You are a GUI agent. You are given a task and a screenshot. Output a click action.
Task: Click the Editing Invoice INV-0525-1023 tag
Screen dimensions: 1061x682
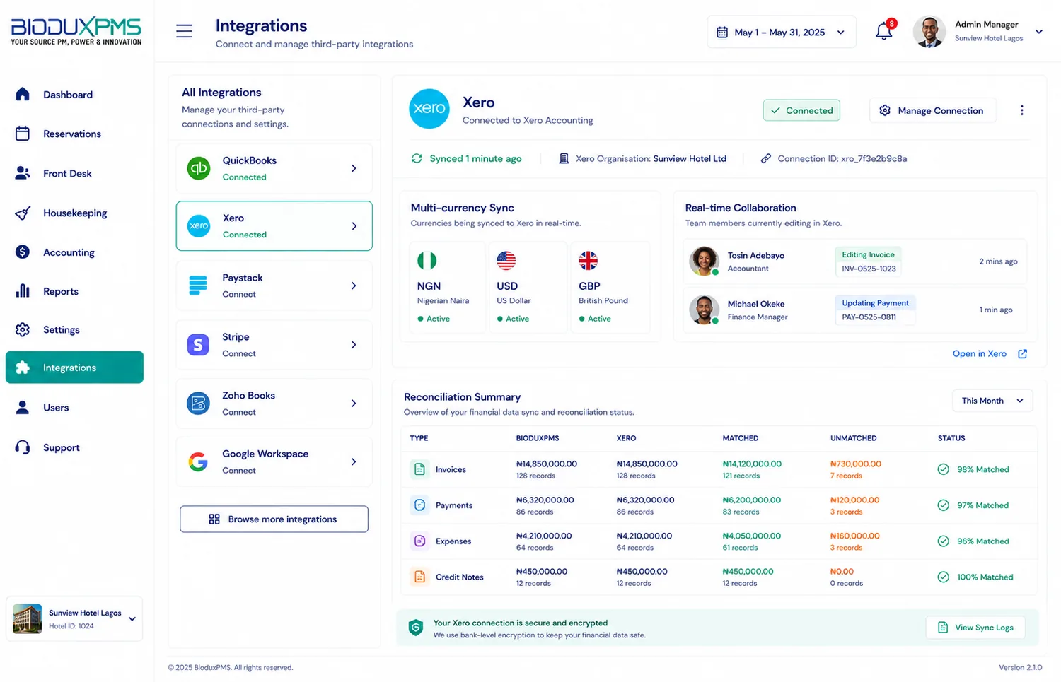pyautogui.click(x=868, y=261)
